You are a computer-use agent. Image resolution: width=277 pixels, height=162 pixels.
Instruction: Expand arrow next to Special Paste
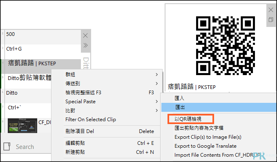pyautogui.click(x=157, y=102)
